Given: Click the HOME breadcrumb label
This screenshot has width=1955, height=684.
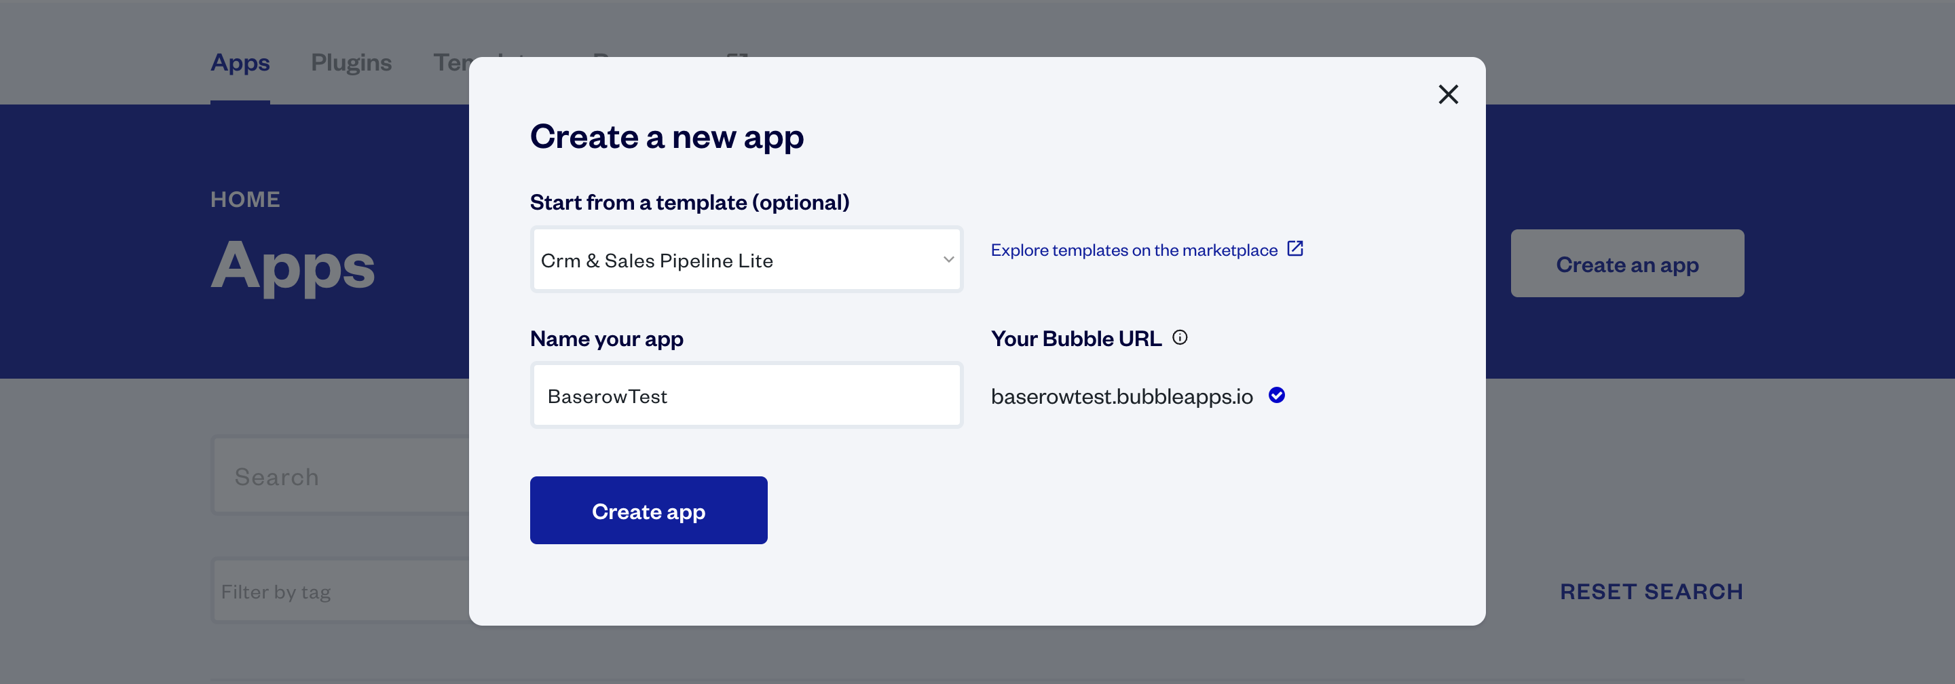Looking at the screenshot, I should [x=245, y=199].
